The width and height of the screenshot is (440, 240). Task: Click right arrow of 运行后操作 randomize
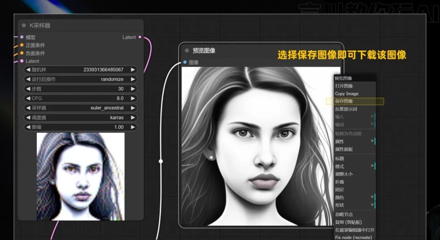coord(133,79)
